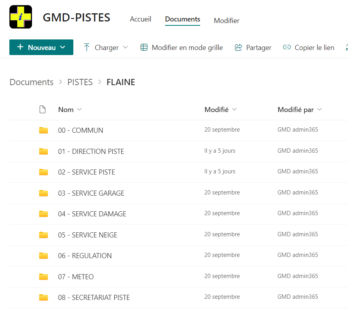Click folder icon for 04 - SERVICE DAMAGE
The height and width of the screenshot is (321, 348).
[x=44, y=214]
